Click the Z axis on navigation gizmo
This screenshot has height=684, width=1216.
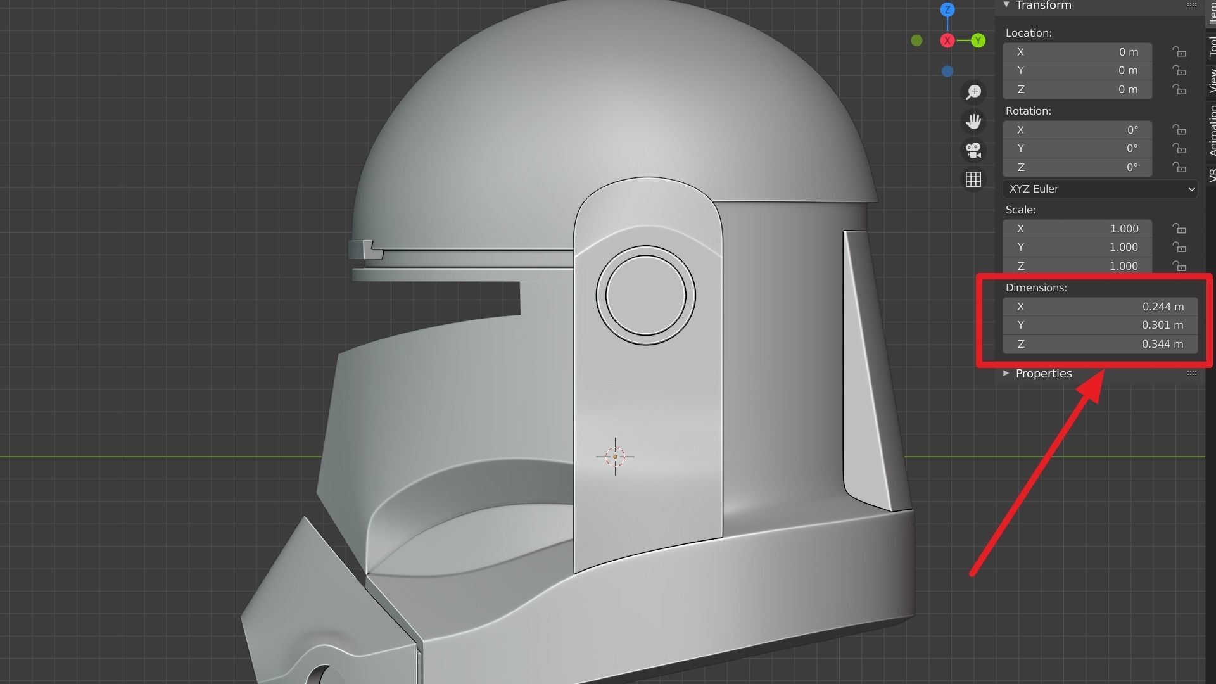click(x=947, y=9)
